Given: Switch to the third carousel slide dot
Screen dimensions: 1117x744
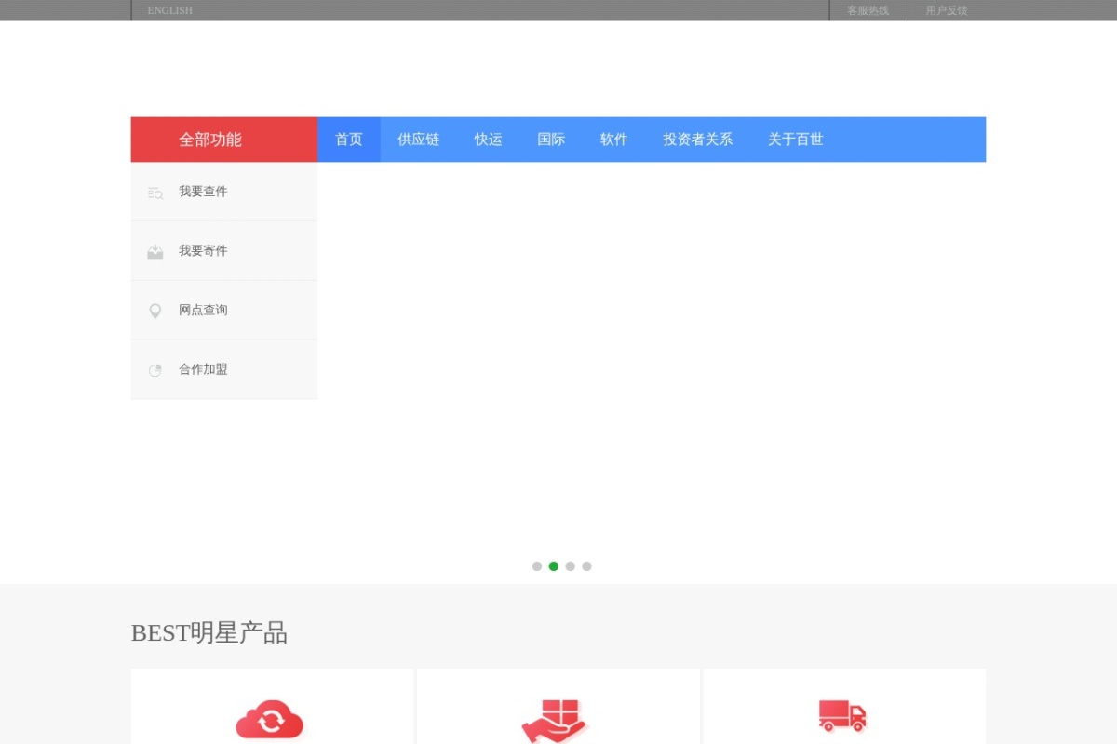Looking at the screenshot, I should click(x=571, y=566).
